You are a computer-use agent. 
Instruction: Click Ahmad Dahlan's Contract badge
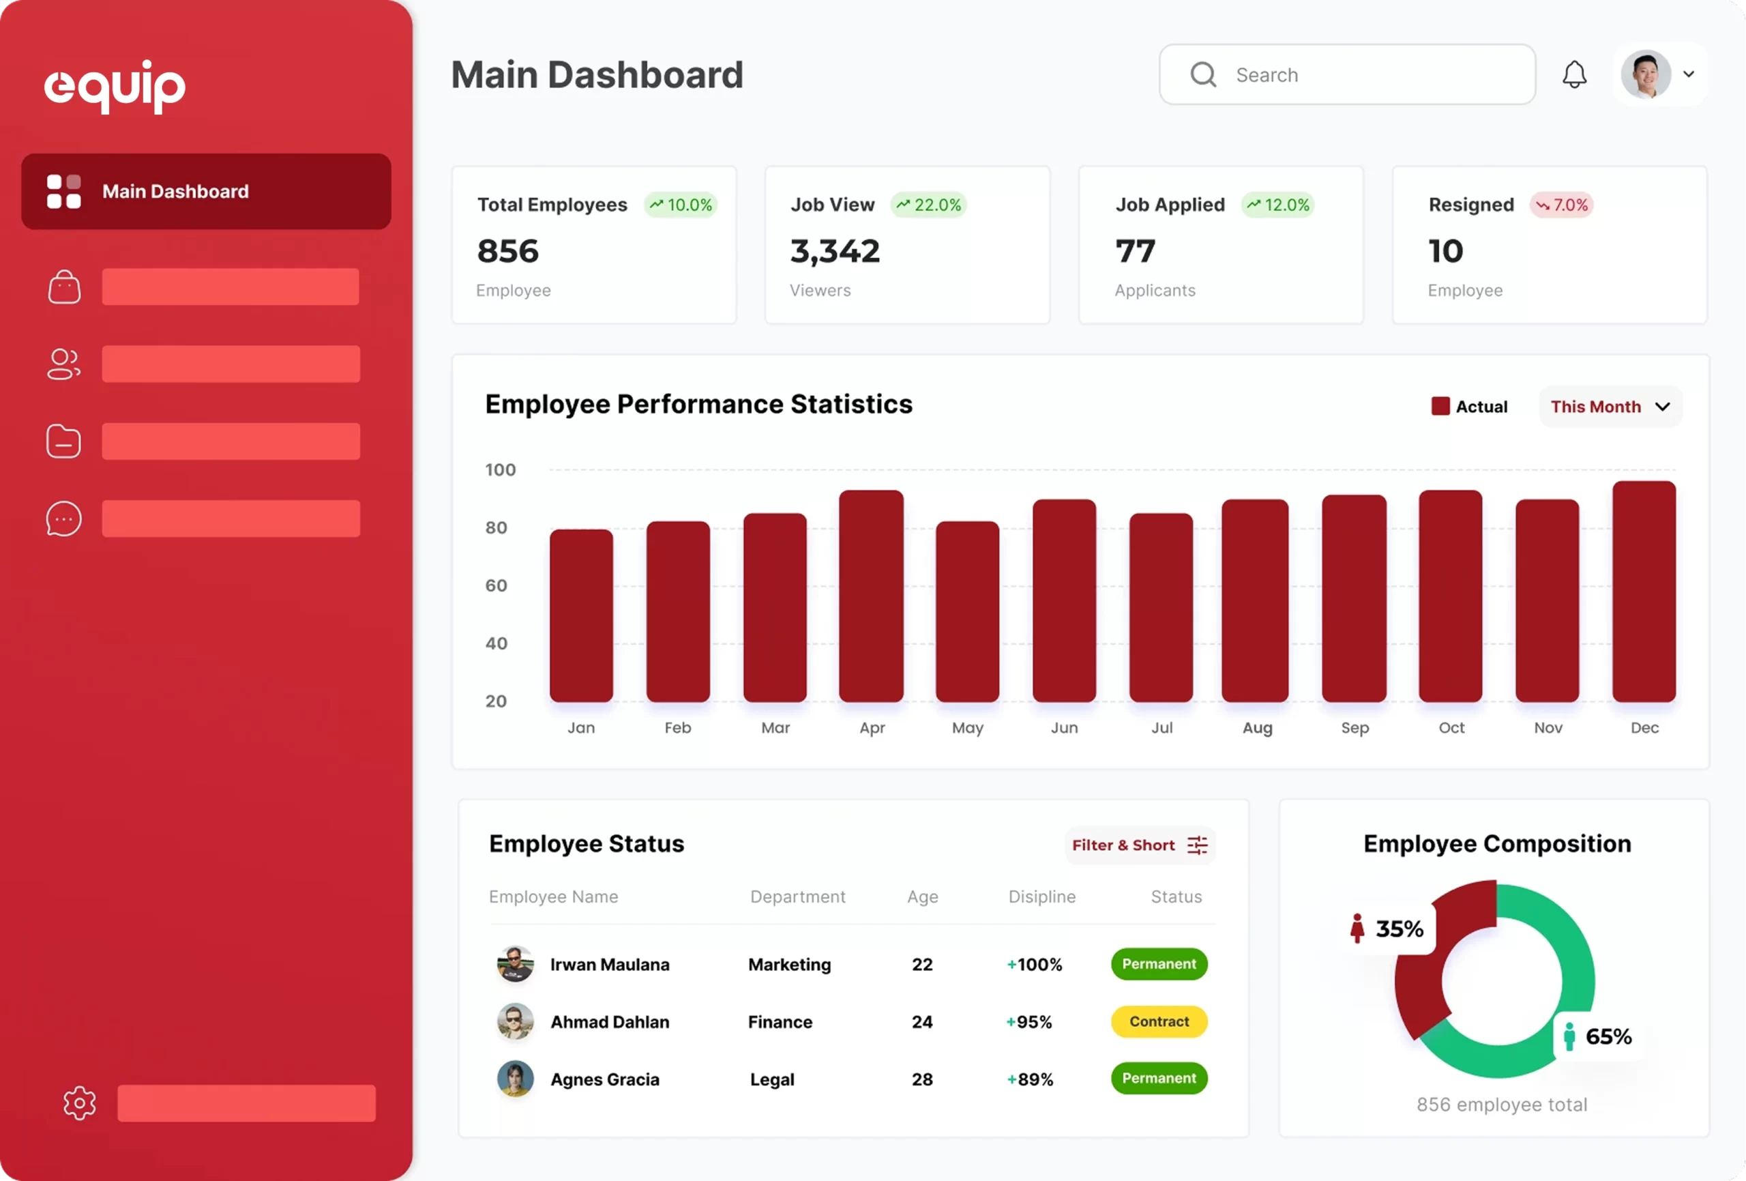click(1159, 1021)
